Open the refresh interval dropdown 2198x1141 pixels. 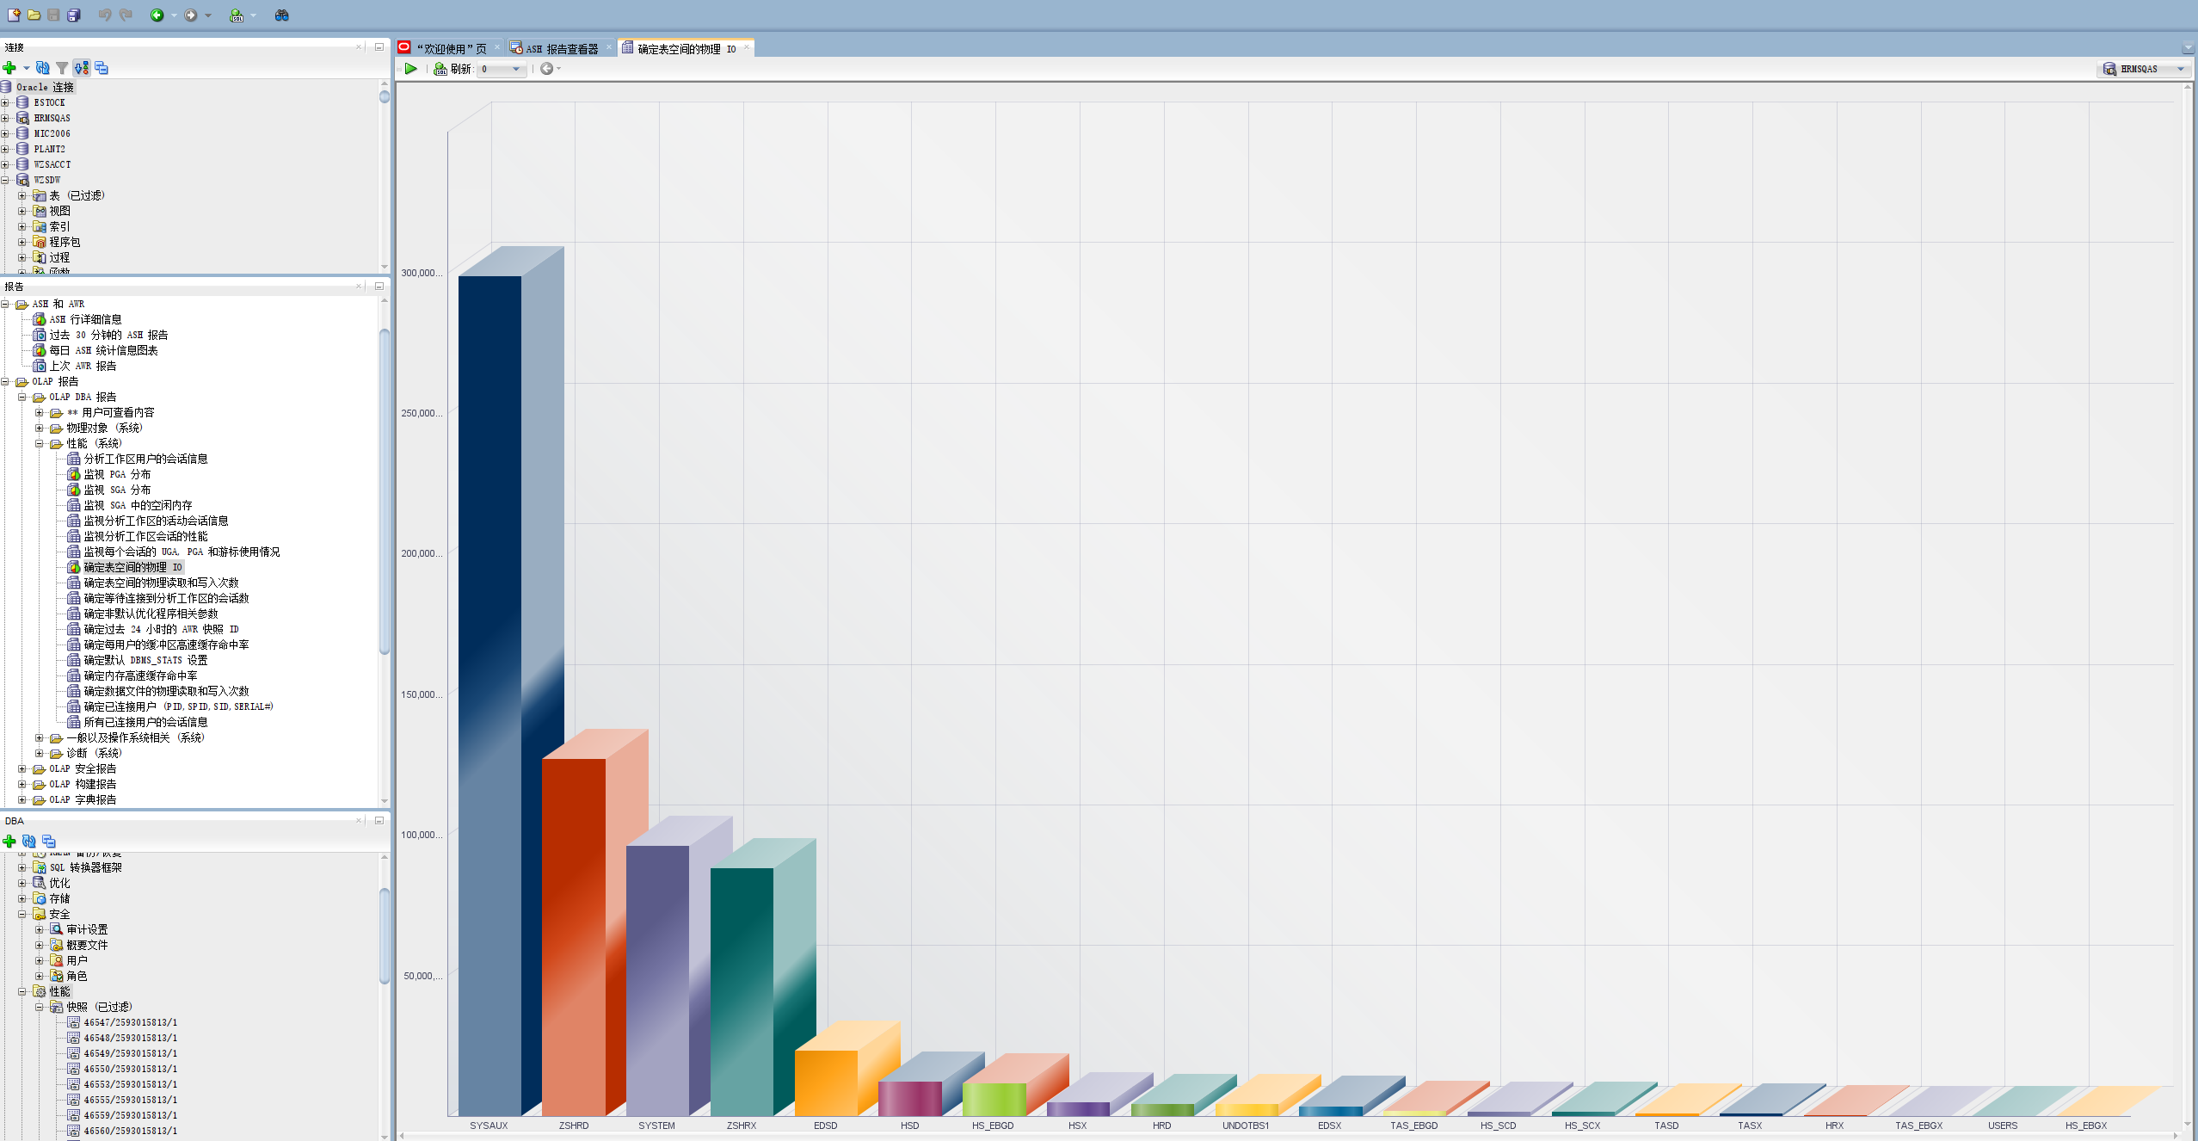[515, 69]
